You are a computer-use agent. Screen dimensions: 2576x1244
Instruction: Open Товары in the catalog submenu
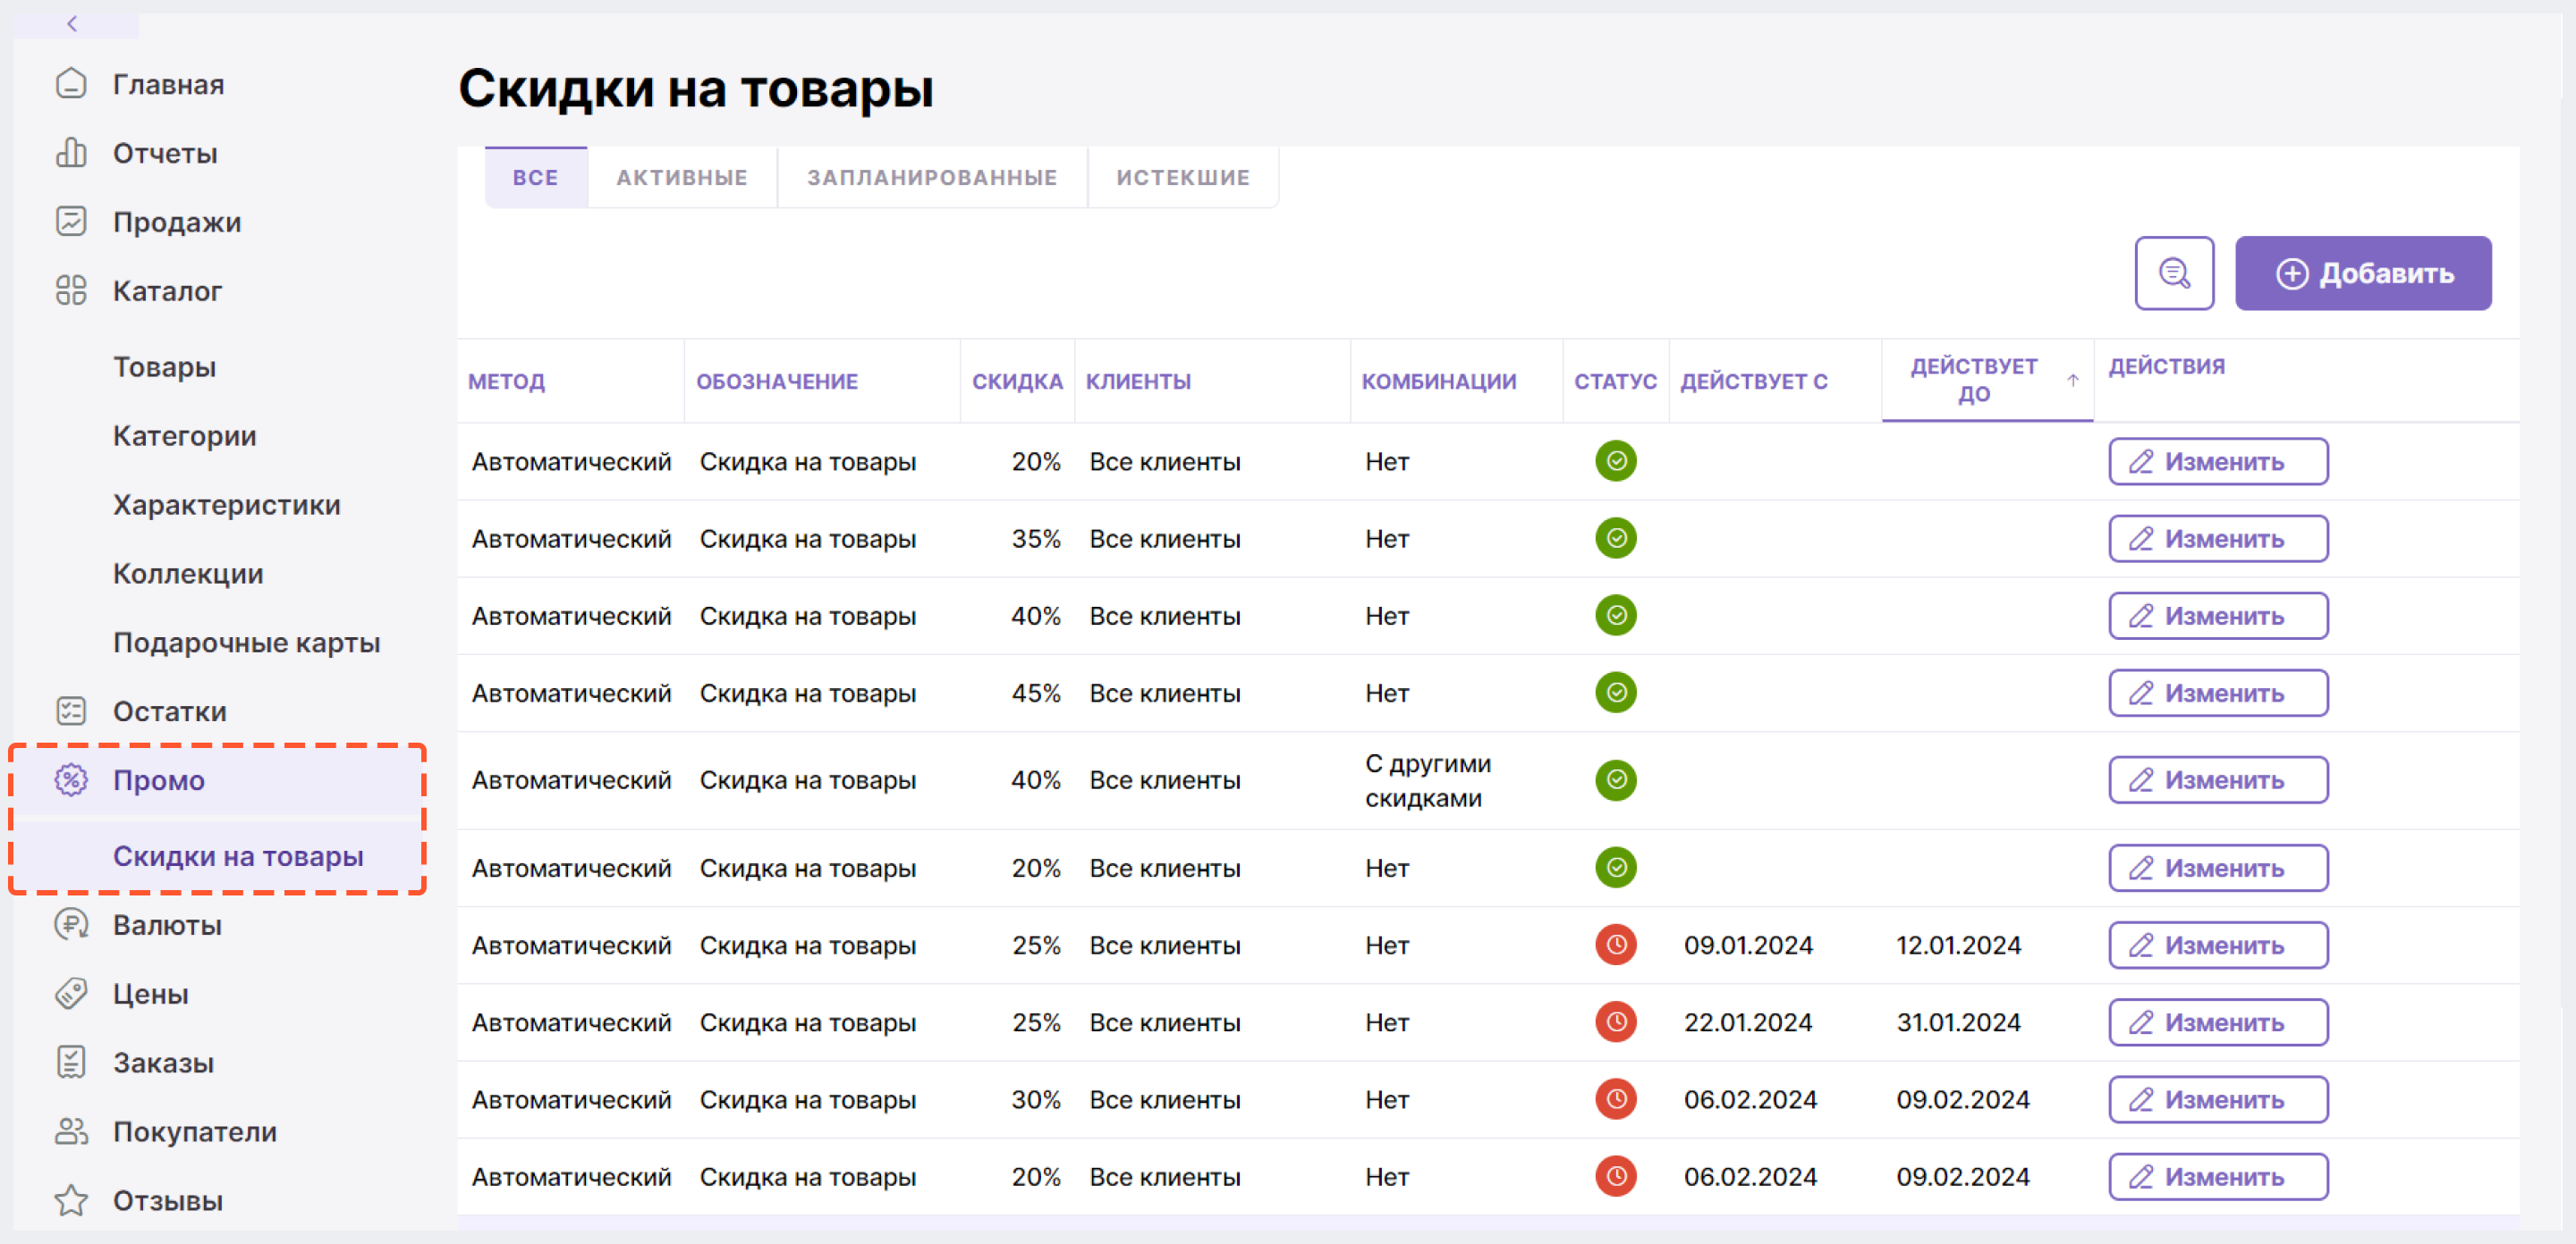[164, 366]
